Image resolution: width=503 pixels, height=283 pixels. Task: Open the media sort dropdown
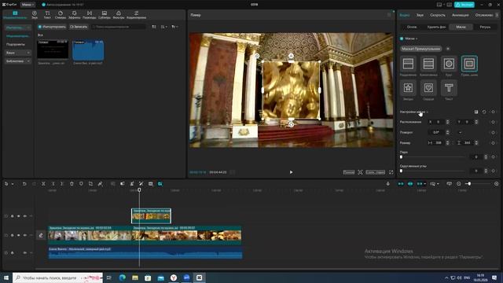coord(164,27)
